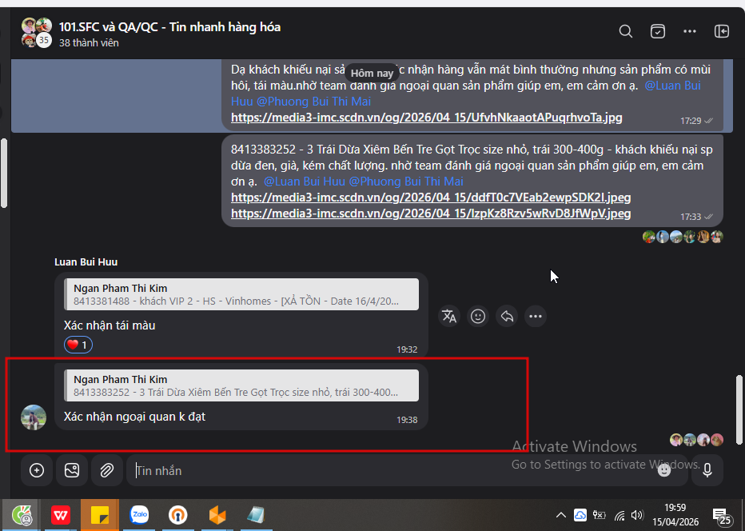The height and width of the screenshot is (531, 745).
Task: Click the send image icon in composer
Action: coord(72,470)
